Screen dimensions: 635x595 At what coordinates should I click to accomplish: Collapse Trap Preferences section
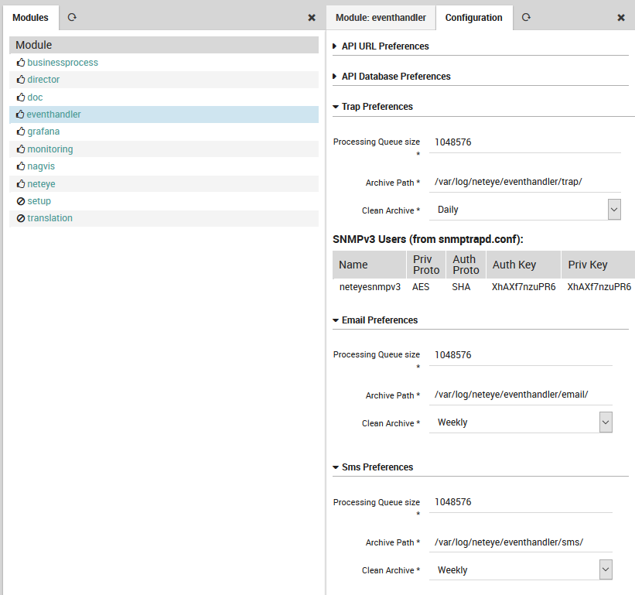coord(373,107)
